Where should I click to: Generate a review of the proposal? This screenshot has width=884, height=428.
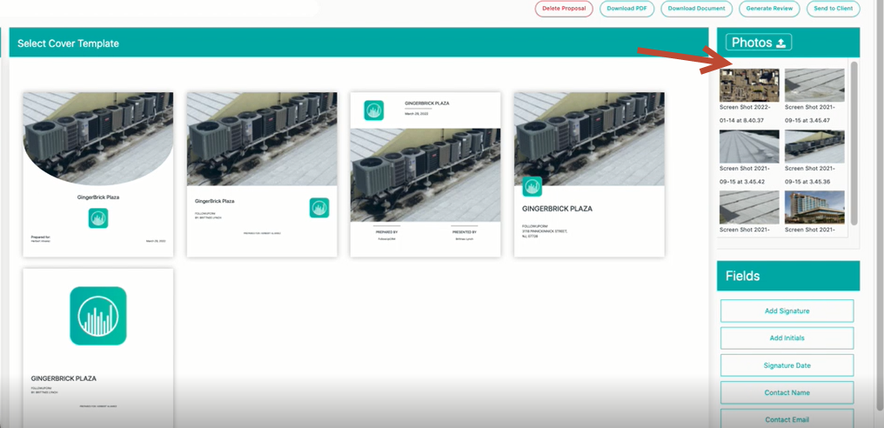point(769,9)
